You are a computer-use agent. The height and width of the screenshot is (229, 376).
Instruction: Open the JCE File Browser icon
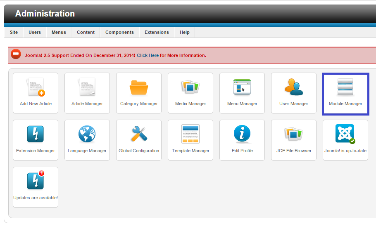pyautogui.click(x=294, y=134)
